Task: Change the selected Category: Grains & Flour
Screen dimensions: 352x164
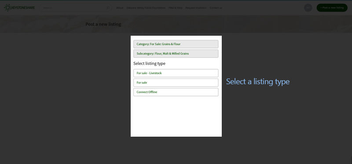Action: [176, 44]
